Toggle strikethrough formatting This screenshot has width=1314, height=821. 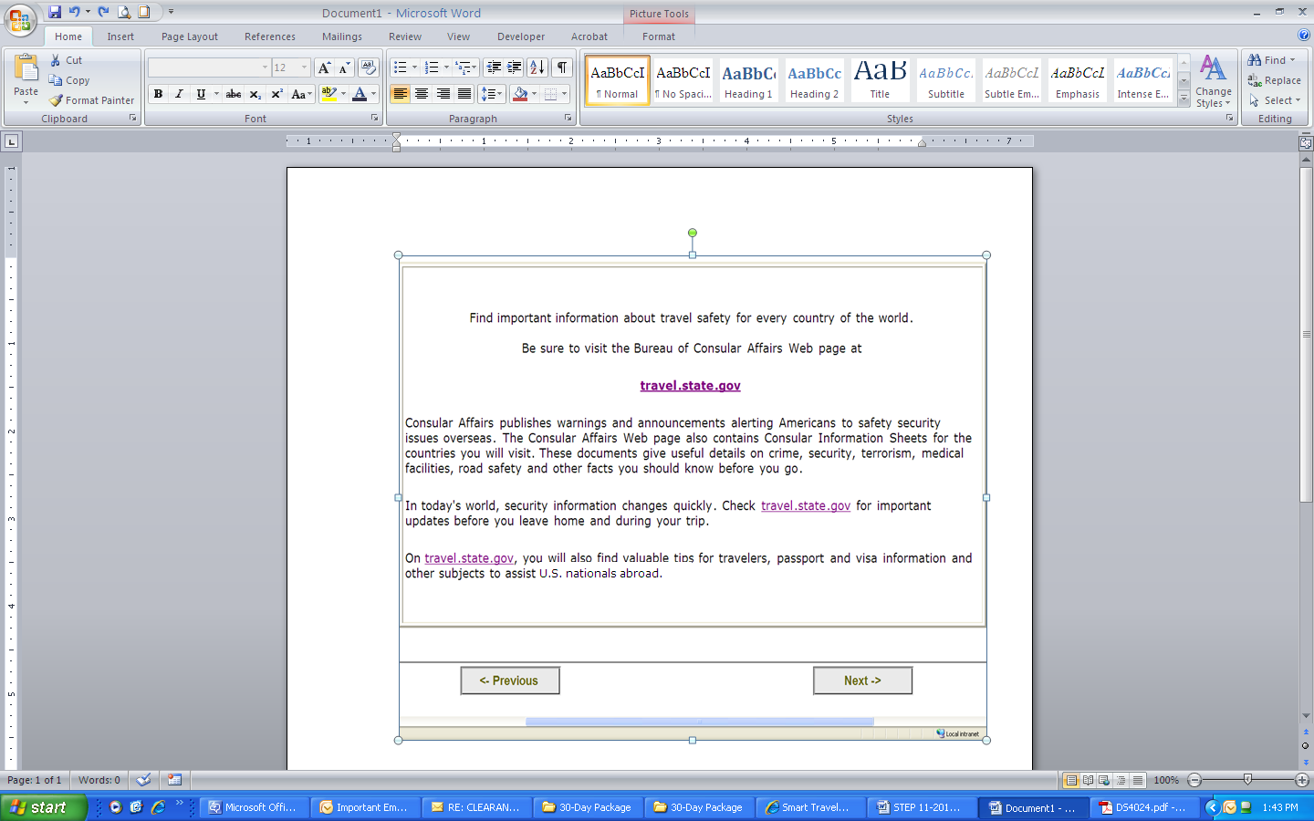[234, 94]
